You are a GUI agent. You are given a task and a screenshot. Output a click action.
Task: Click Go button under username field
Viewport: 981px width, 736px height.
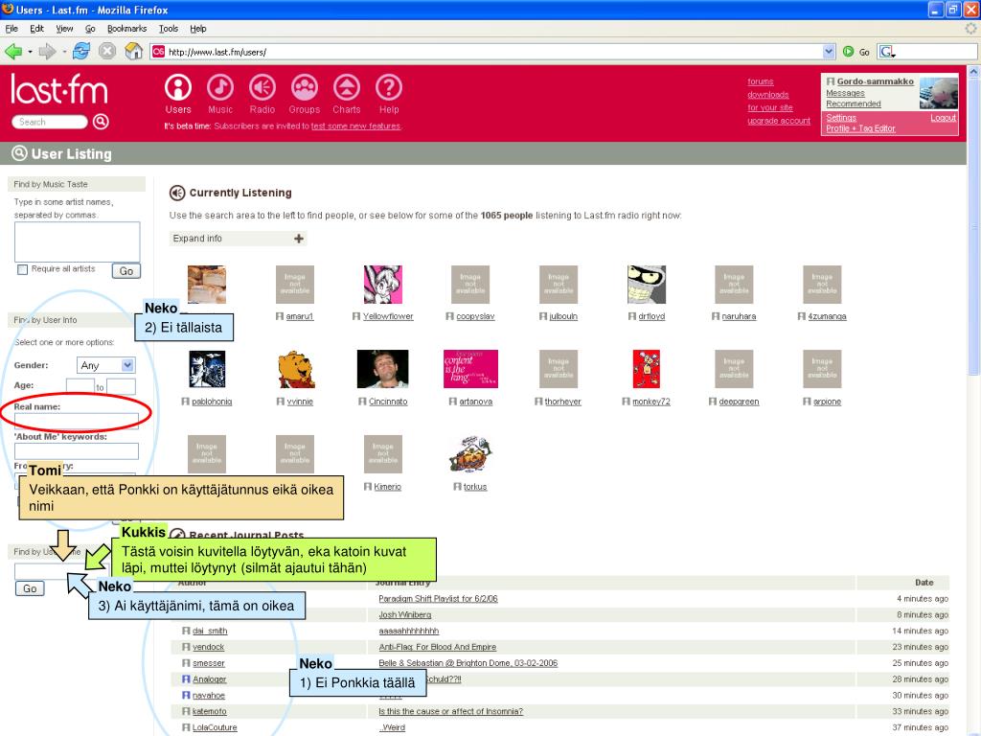pos(30,588)
